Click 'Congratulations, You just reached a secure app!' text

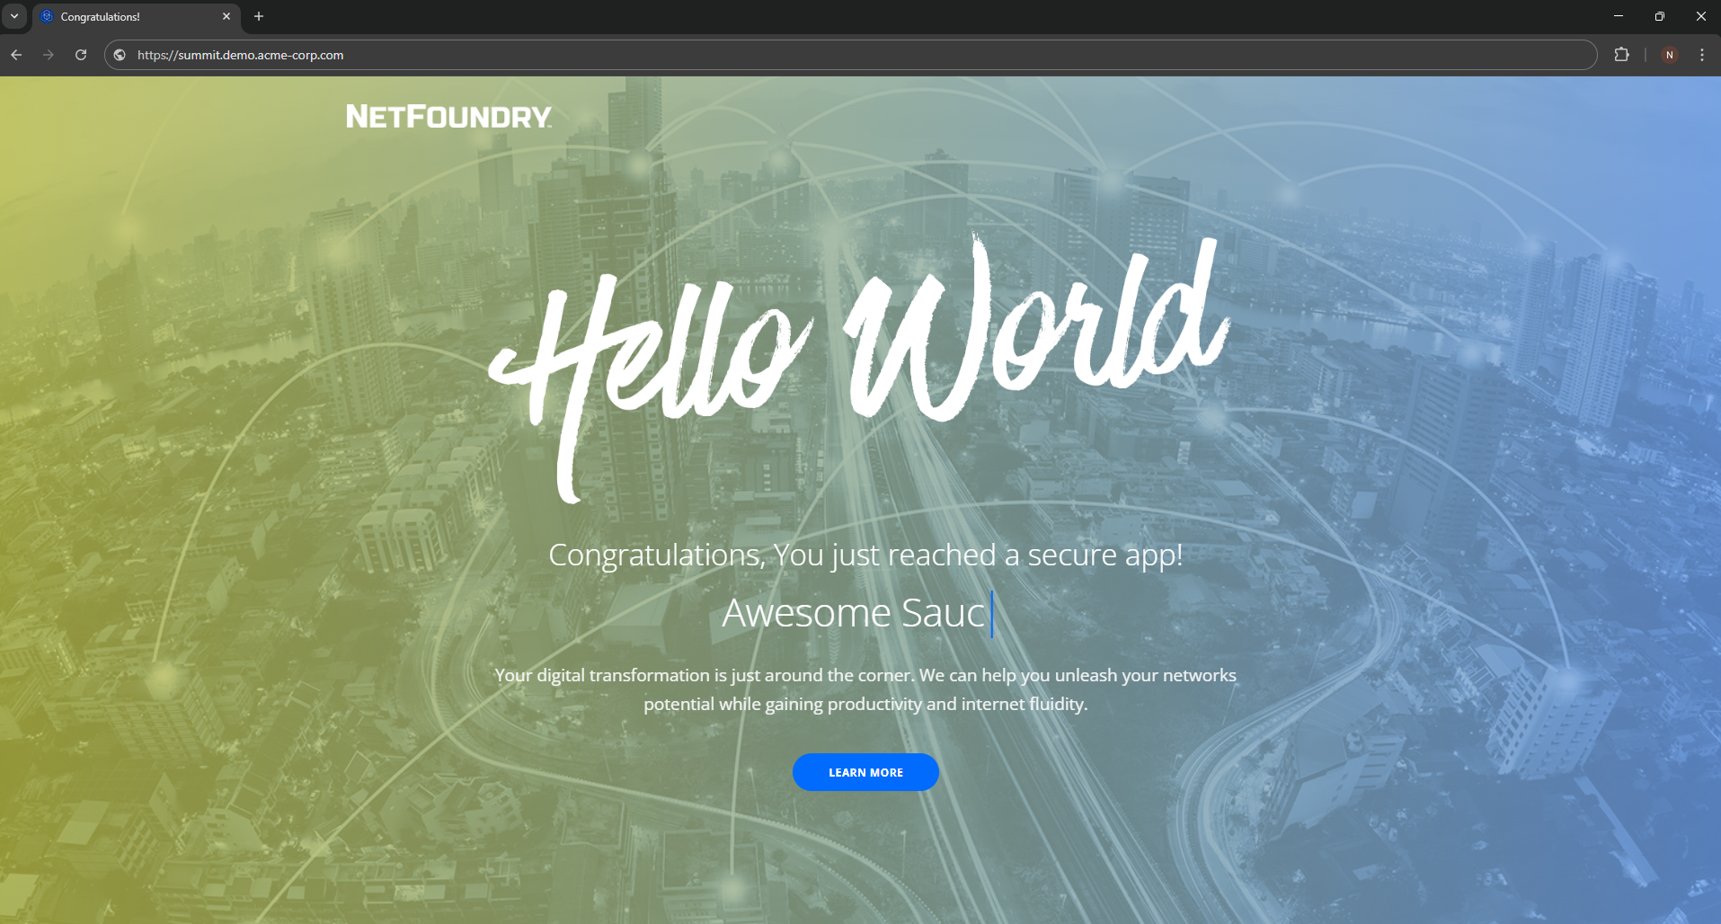tap(865, 555)
